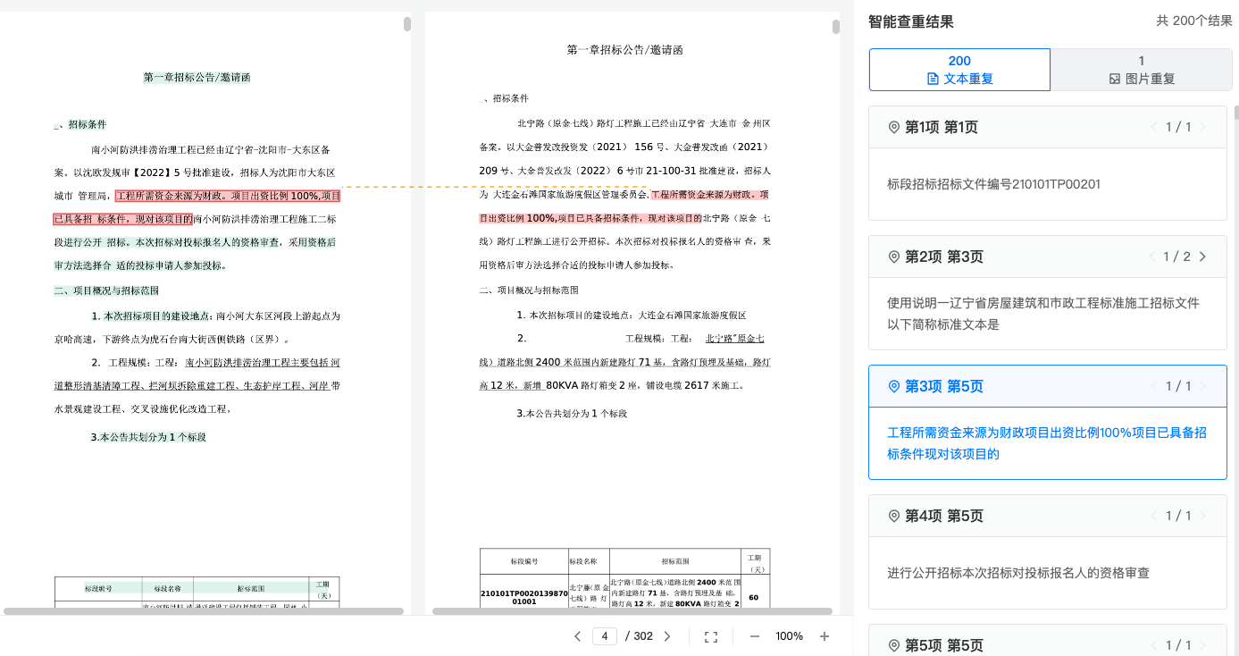The image size is (1239, 656).
Task: Click location pin icon of 第2项
Action: coord(893,257)
